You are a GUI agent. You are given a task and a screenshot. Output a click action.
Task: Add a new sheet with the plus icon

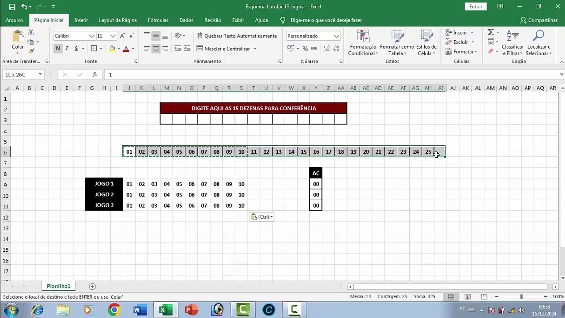coord(92,286)
